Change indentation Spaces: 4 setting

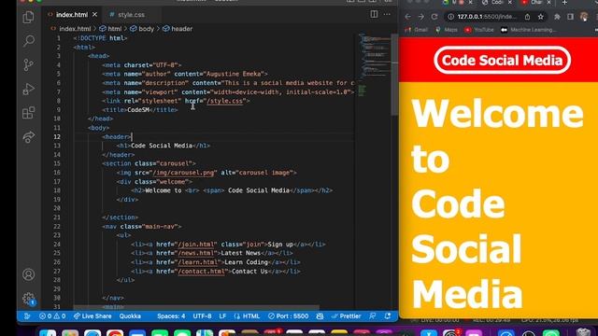[x=171, y=316]
